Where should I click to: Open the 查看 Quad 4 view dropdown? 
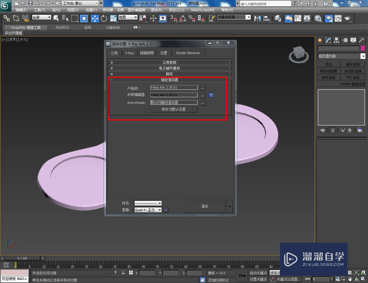148,210
